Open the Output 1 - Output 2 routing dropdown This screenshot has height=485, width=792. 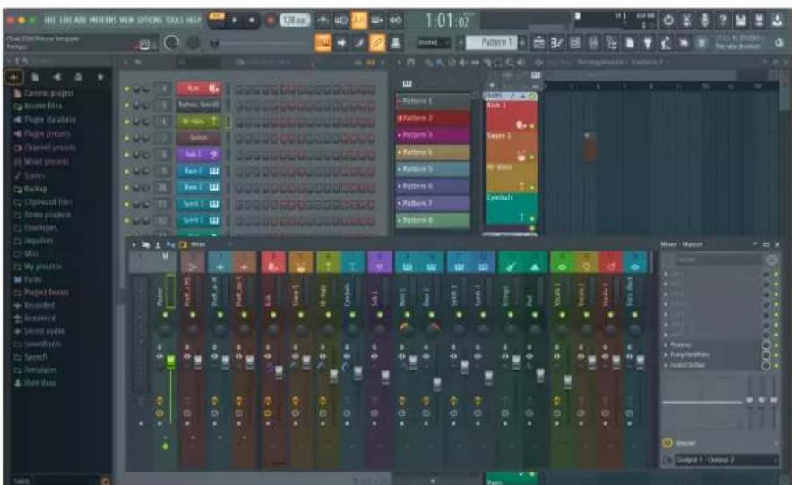(727, 460)
